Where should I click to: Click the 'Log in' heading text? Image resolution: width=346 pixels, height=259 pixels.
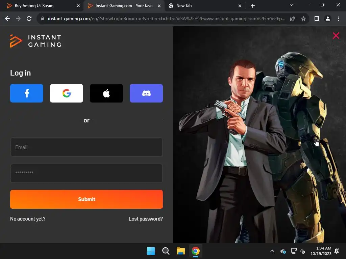click(21, 73)
